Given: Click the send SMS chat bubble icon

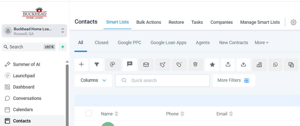Looking at the screenshot, I should [130, 65].
